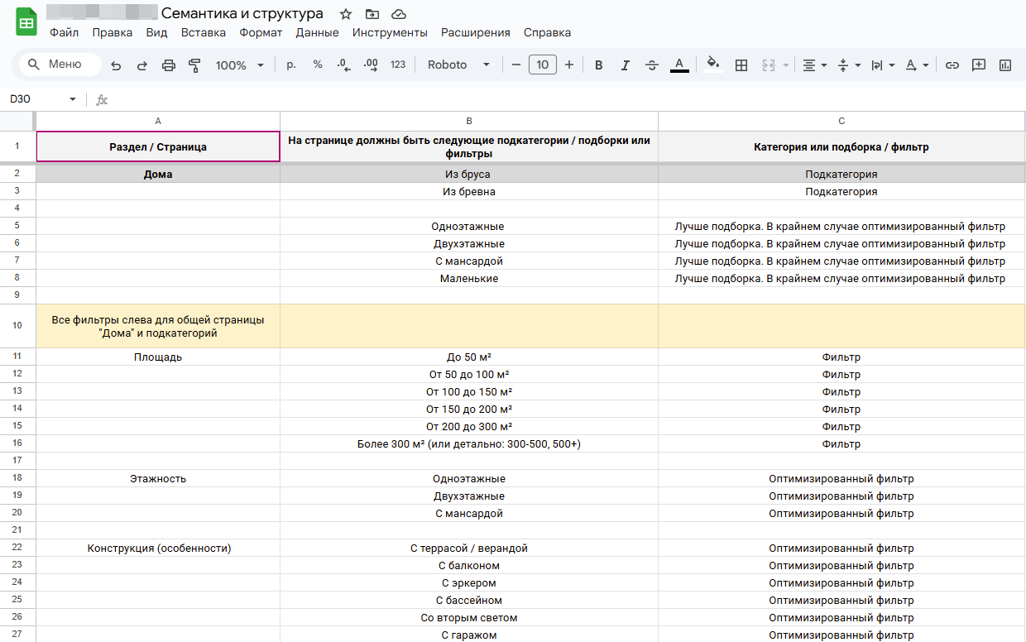
Task: Toggle bold formatting
Action: pos(599,65)
